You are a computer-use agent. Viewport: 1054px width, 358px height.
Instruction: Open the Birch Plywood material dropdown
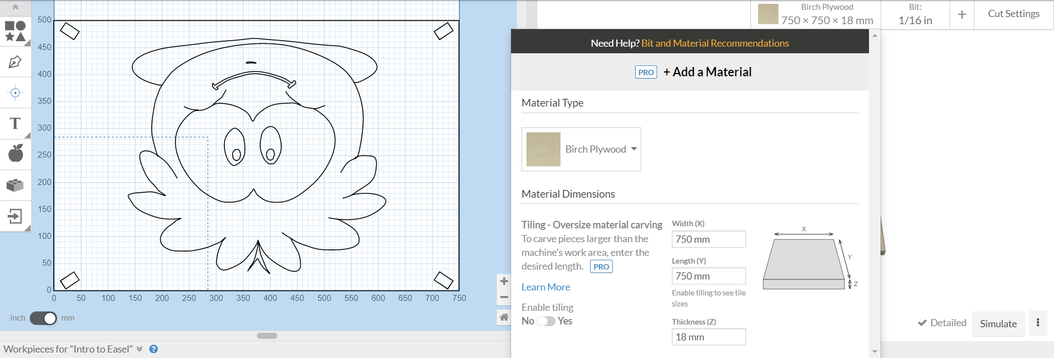pyautogui.click(x=581, y=149)
